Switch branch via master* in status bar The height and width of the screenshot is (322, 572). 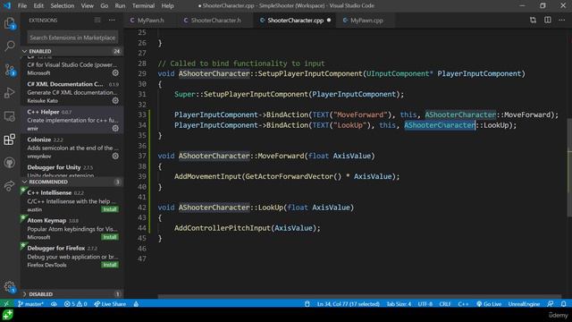coord(30,304)
